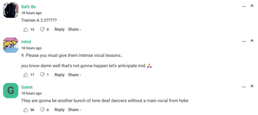Dislike mimi's comment with thumbs down
258x115 pixels.
click(42, 75)
